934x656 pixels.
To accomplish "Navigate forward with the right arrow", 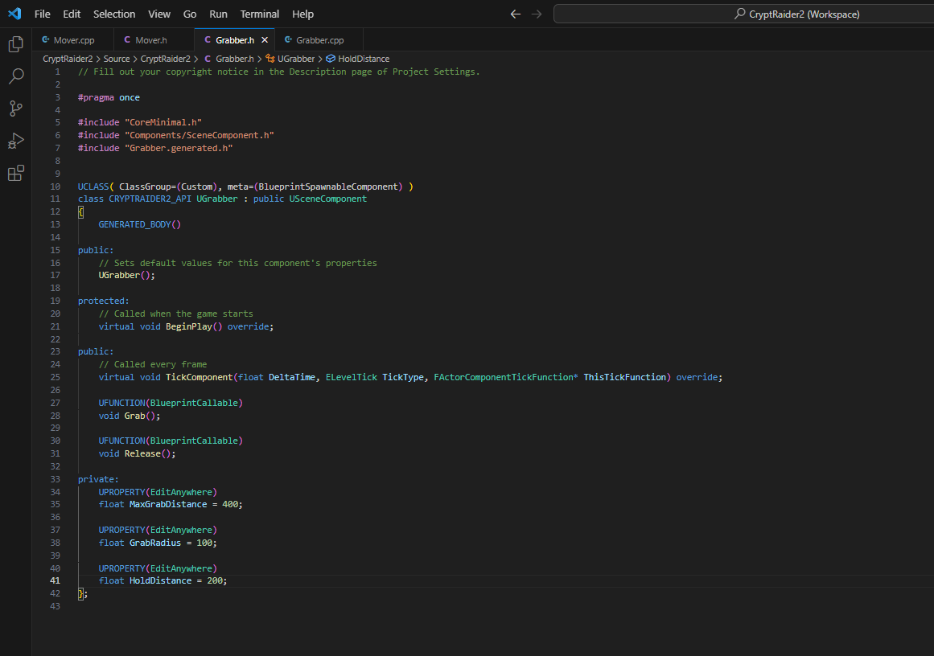I will click(537, 14).
